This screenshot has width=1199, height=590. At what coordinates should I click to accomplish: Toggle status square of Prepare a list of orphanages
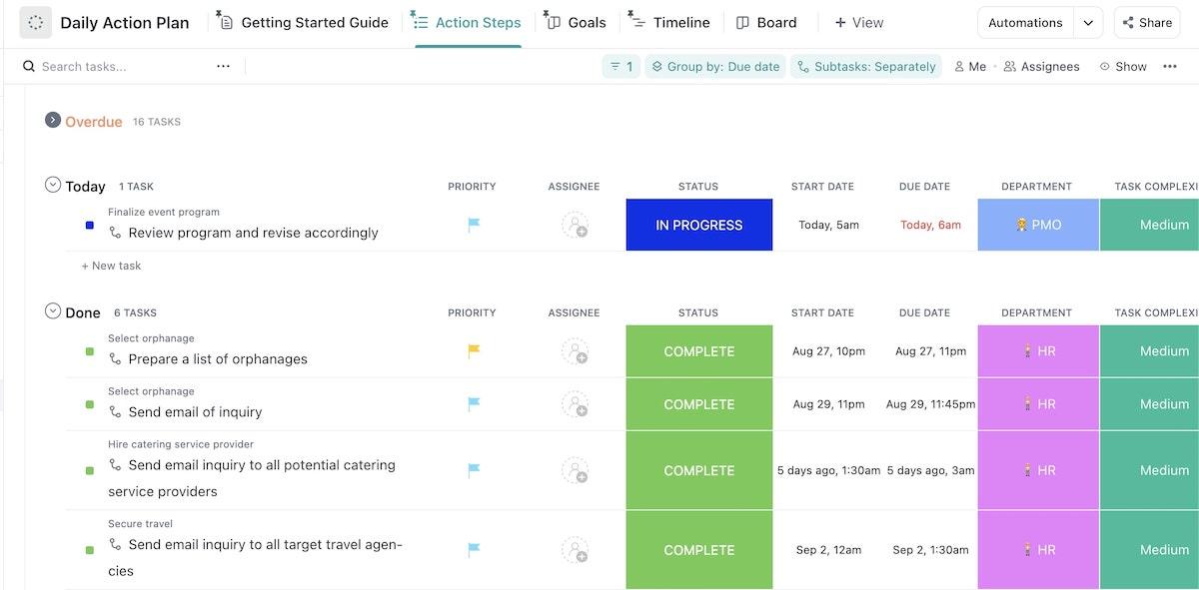click(x=90, y=351)
